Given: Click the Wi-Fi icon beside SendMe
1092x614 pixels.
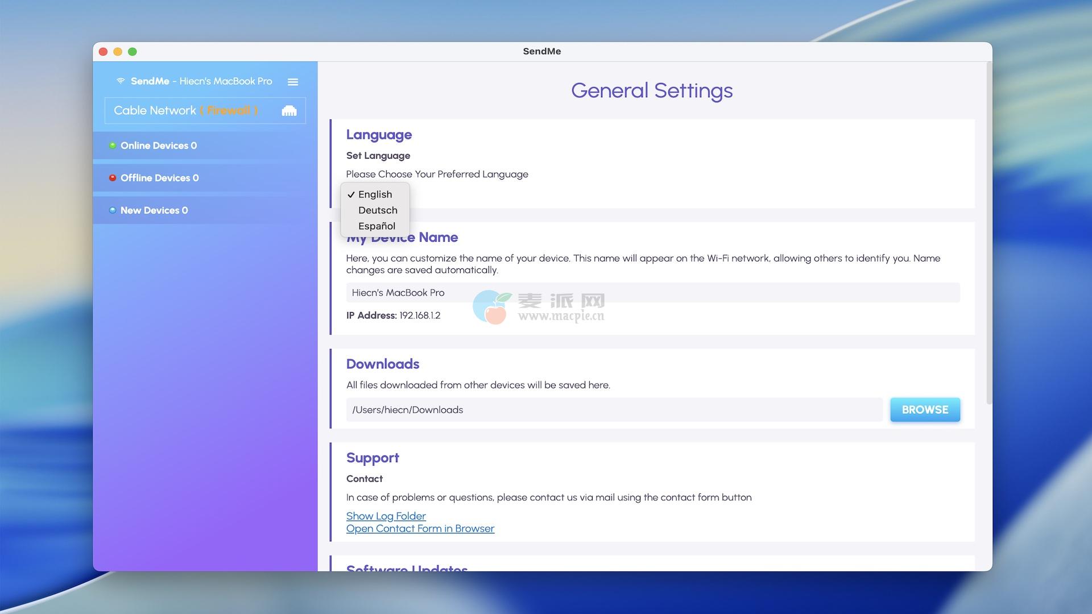Looking at the screenshot, I should click(121, 81).
